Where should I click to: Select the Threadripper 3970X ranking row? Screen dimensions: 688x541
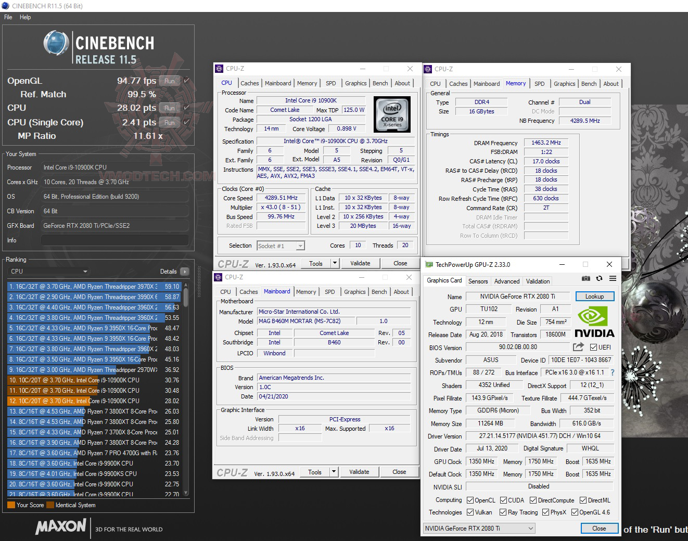(94, 287)
